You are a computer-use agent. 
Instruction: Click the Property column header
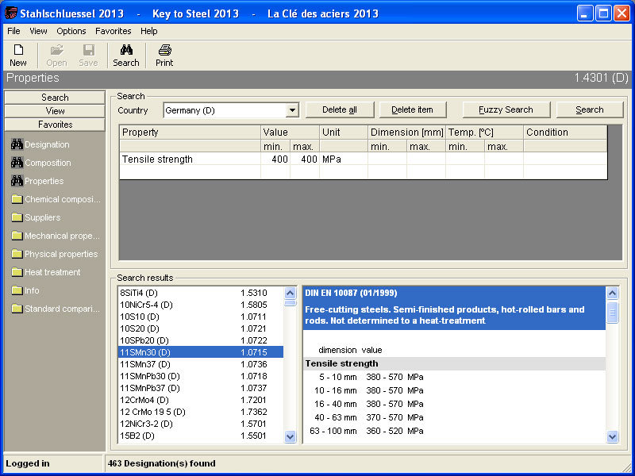[190, 132]
